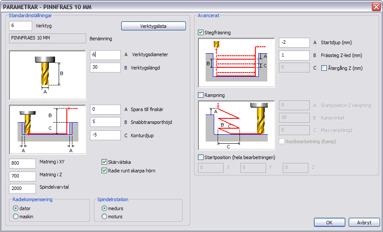Select moturs spindle rotation
Screen dimensions: 383x232
(x=104, y=217)
